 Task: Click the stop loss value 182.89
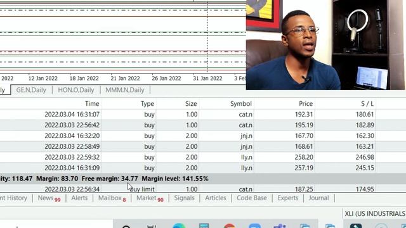365,125
